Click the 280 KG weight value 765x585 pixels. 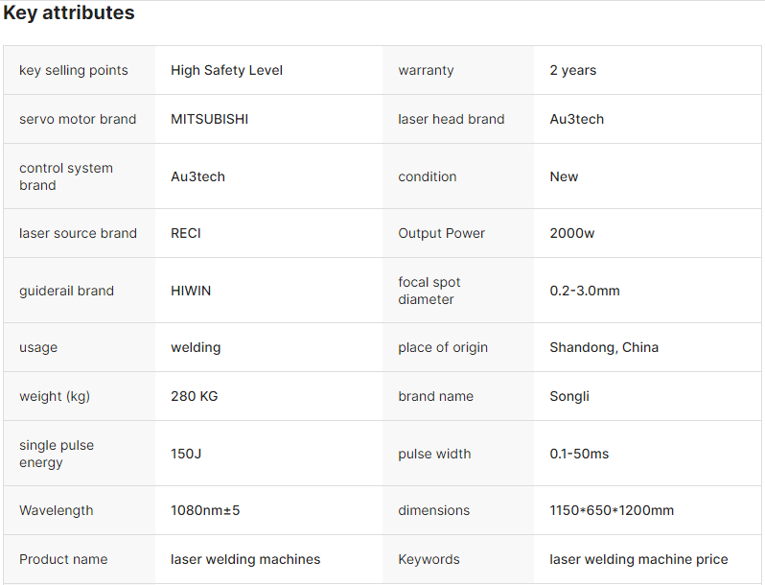click(x=195, y=396)
